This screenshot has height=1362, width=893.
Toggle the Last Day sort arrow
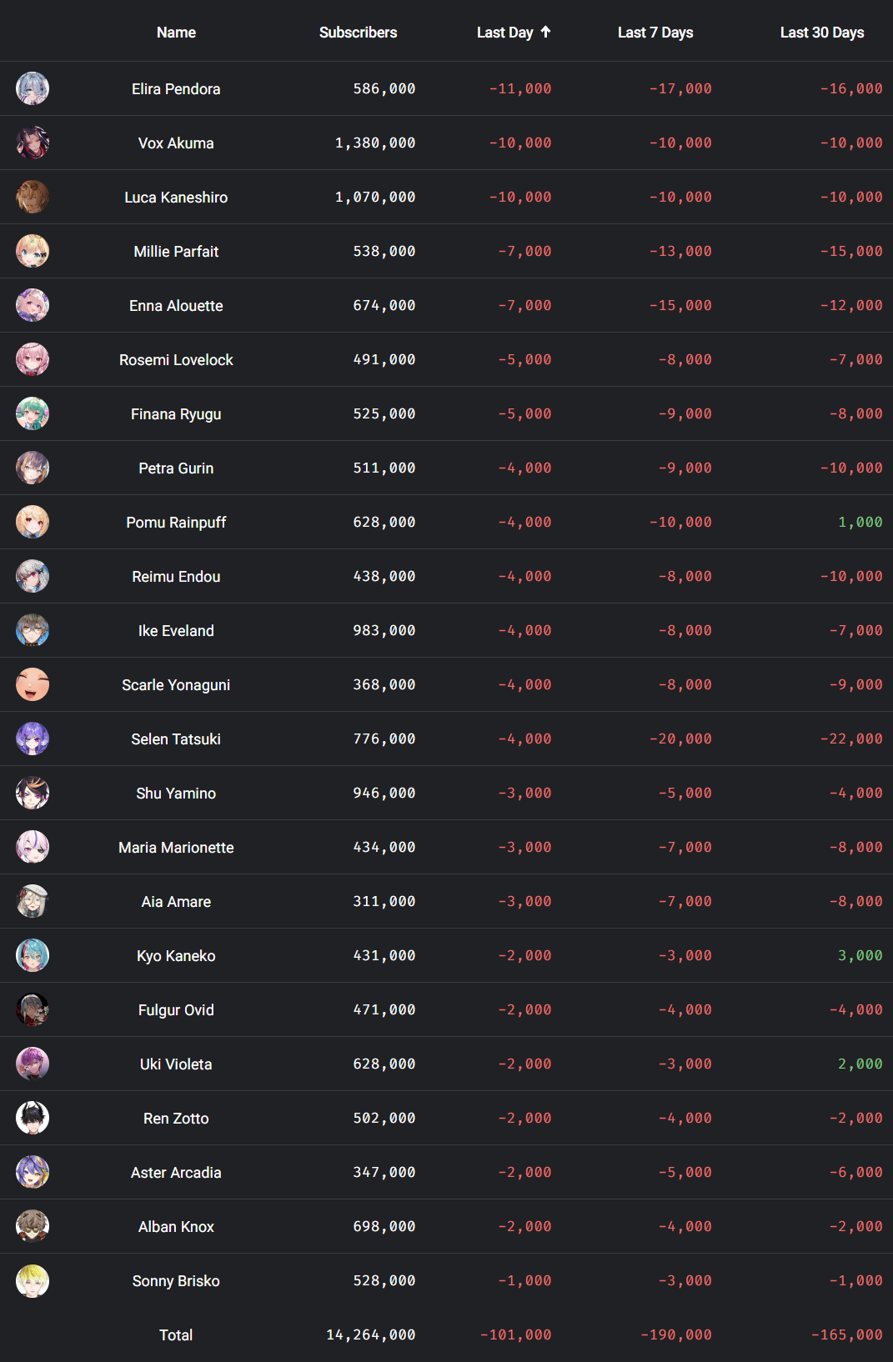(545, 32)
